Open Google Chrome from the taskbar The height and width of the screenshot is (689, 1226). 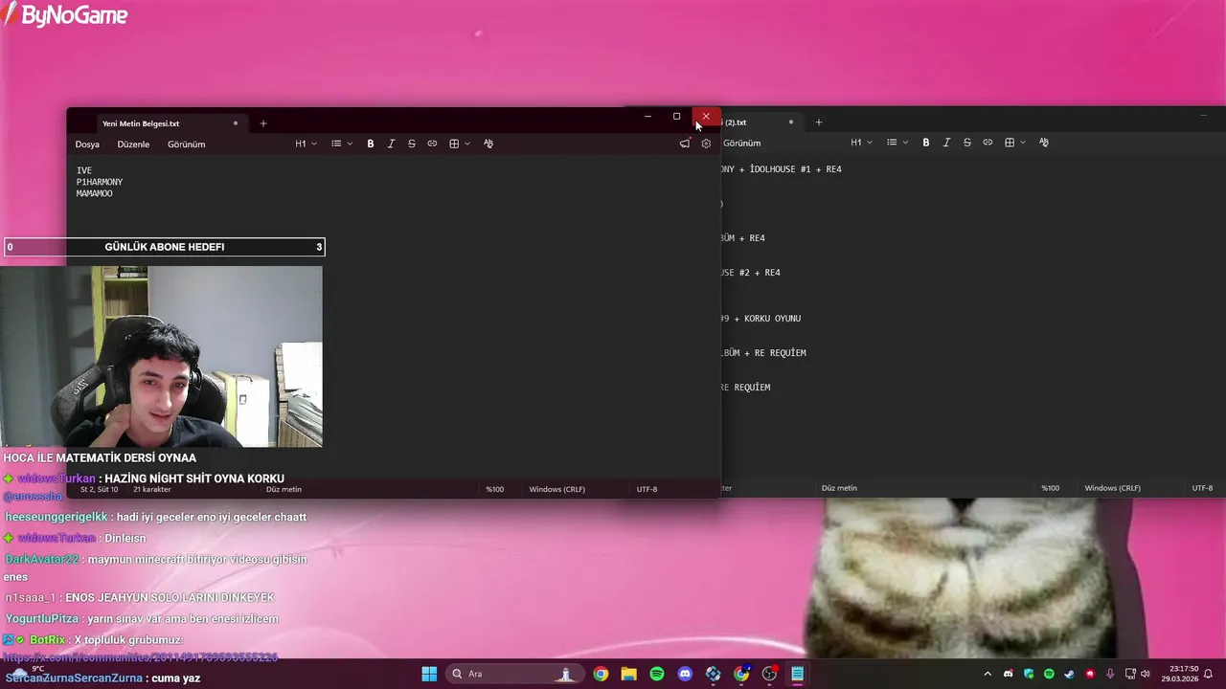pyautogui.click(x=601, y=674)
